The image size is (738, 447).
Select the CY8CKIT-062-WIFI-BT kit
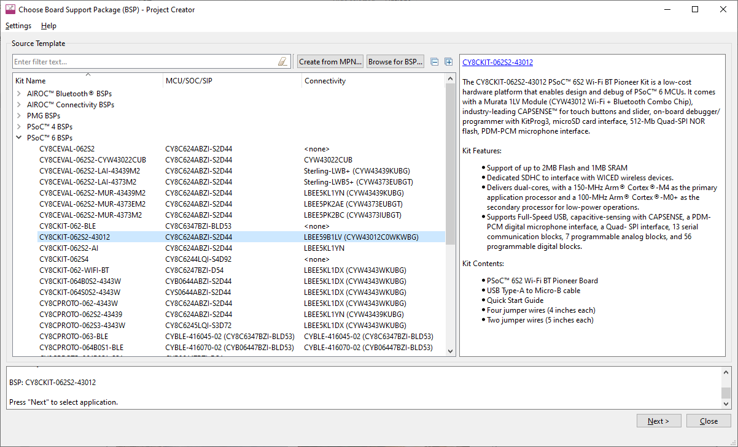(x=74, y=270)
